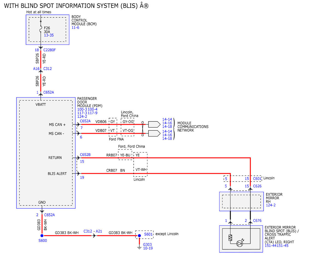
Task: Click the MS CAN - network arrow symbol
Action: [154, 133]
